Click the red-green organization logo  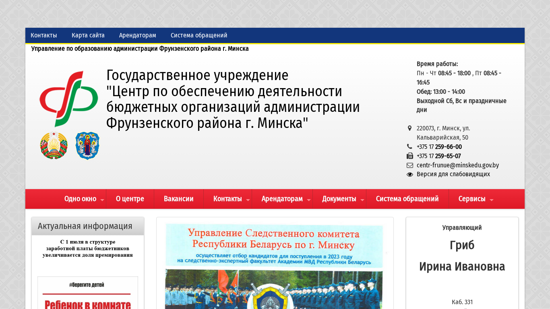(69, 99)
